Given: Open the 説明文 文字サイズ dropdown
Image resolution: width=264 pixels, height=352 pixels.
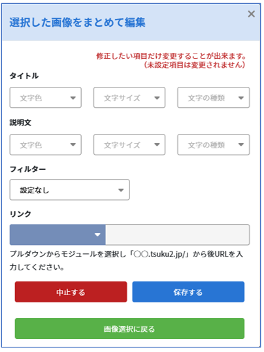Looking at the screenshot, I should click(129, 144).
